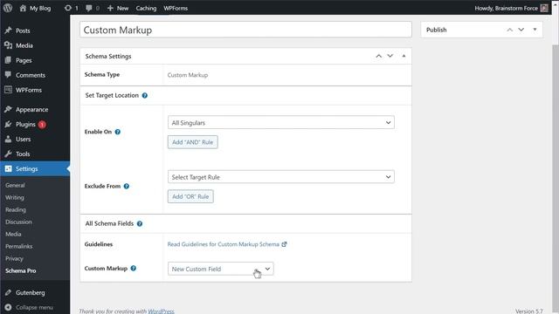Click the Plugins icon in sidebar
Image resolution: width=559 pixels, height=314 pixels.
click(x=8, y=124)
